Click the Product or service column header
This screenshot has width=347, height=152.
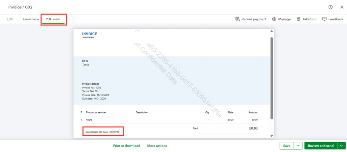[x=96, y=112]
